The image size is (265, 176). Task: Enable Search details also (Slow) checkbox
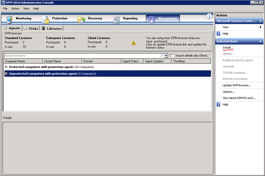[x=172, y=55]
